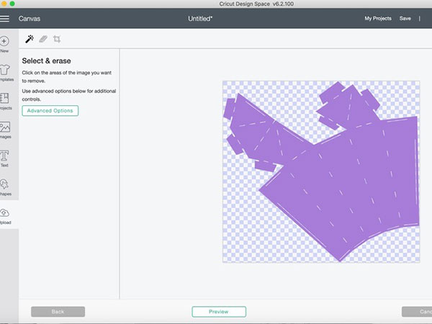This screenshot has width=432, height=324.
Task: Click the New project icon in sidebar
Action: [4, 45]
